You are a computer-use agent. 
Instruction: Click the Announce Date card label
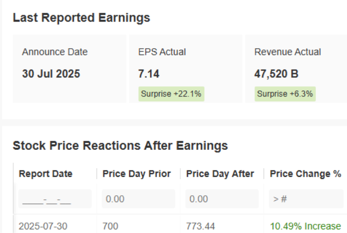tap(55, 52)
